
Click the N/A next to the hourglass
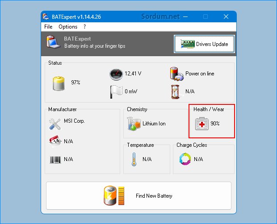pos(190,91)
